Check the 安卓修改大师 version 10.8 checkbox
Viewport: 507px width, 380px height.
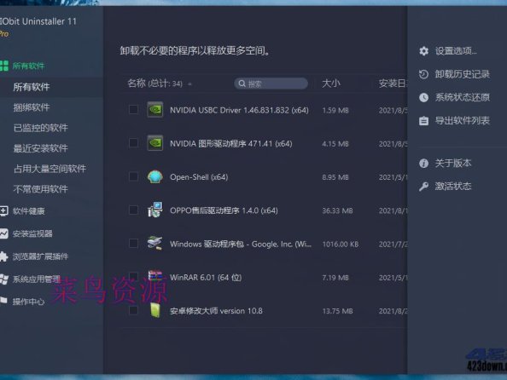pos(133,310)
